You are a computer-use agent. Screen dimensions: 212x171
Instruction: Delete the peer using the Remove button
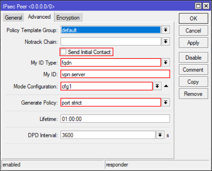[193, 94]
